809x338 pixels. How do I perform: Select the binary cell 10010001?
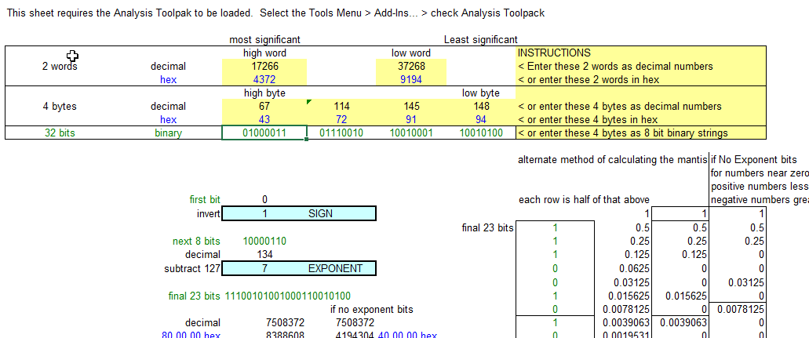pos(411,133)
